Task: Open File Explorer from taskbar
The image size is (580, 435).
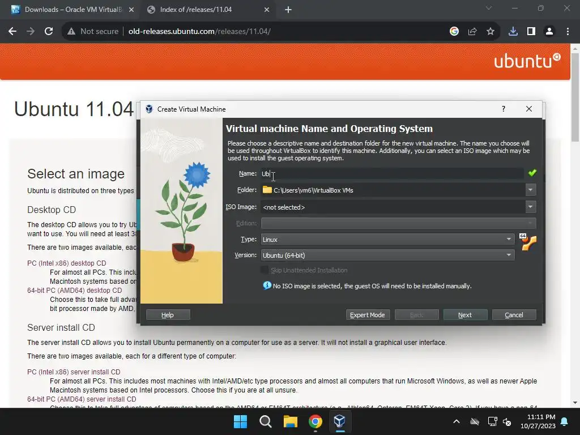Action: (x=291, y=421)
